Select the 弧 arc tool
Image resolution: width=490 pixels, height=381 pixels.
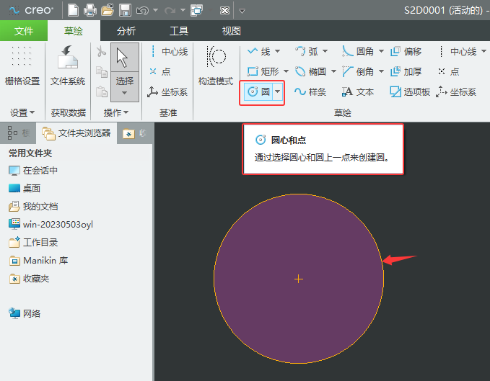(307, 51)
